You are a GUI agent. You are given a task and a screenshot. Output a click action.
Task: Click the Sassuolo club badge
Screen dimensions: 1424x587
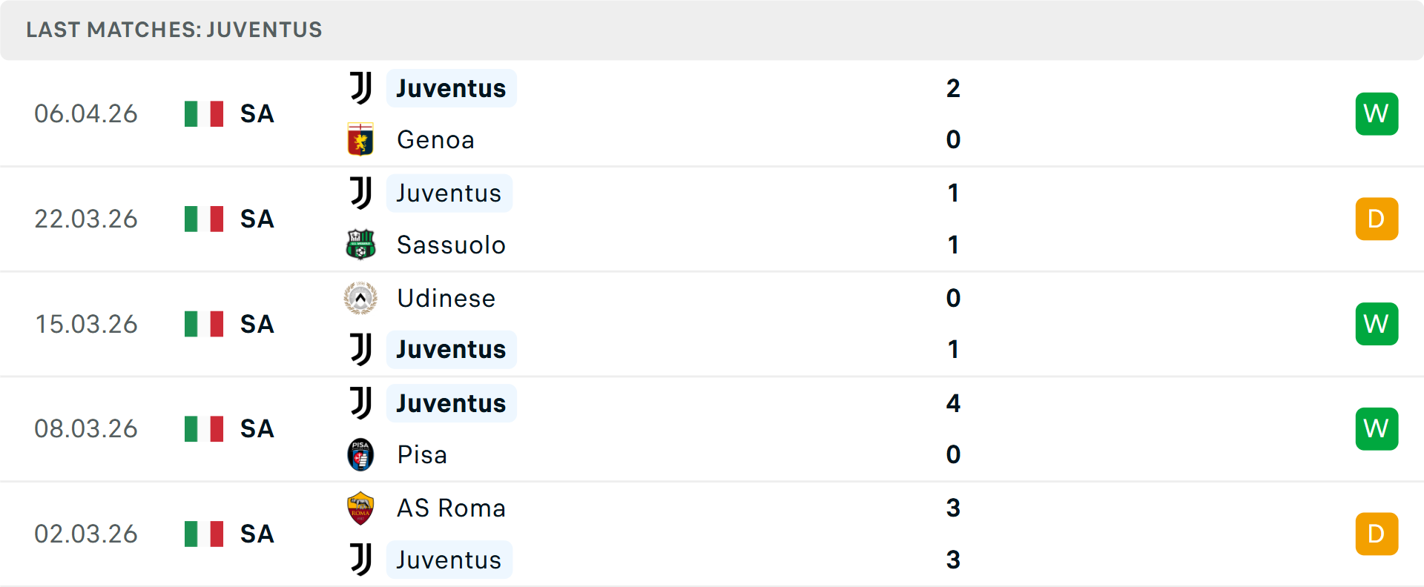click(x=360, y=245)
